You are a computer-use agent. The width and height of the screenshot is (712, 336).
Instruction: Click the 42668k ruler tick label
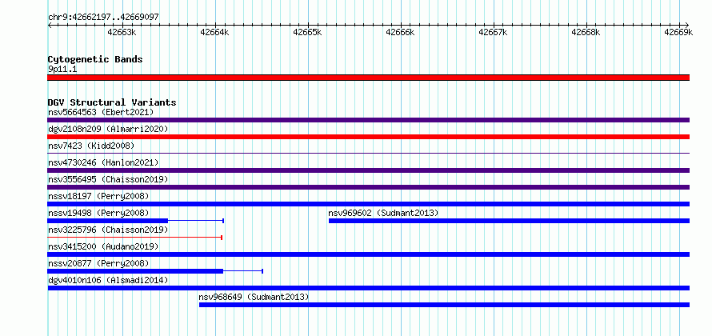(x=586, y=32)
